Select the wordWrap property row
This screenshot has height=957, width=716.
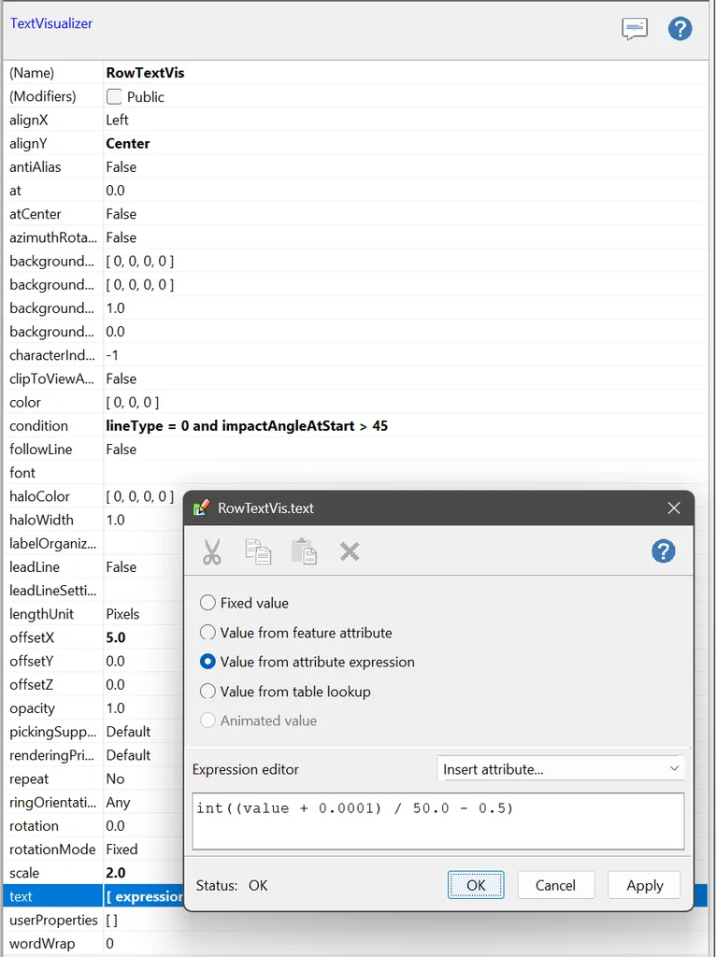(355, 944)
